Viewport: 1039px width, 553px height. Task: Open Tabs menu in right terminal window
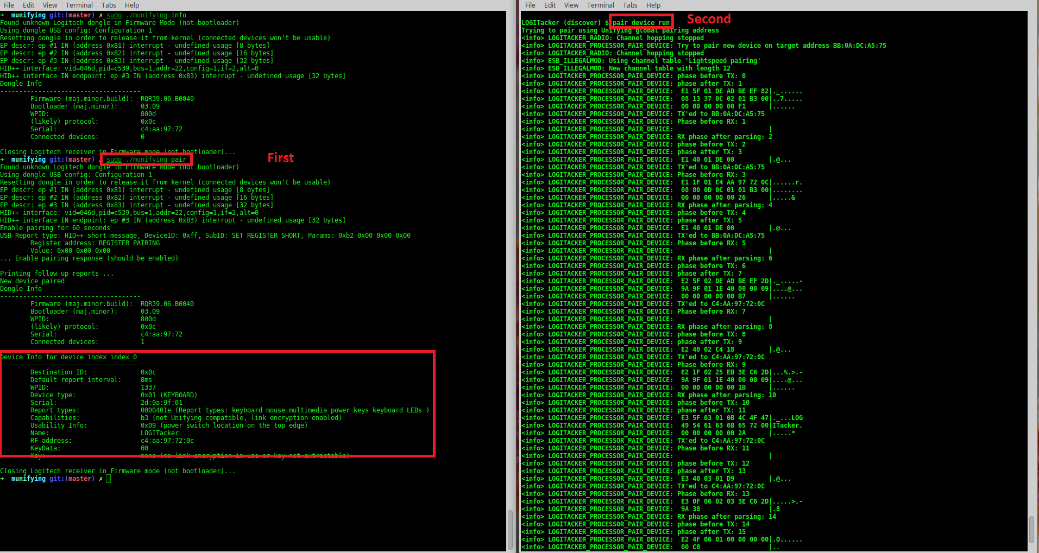point(630,5)
